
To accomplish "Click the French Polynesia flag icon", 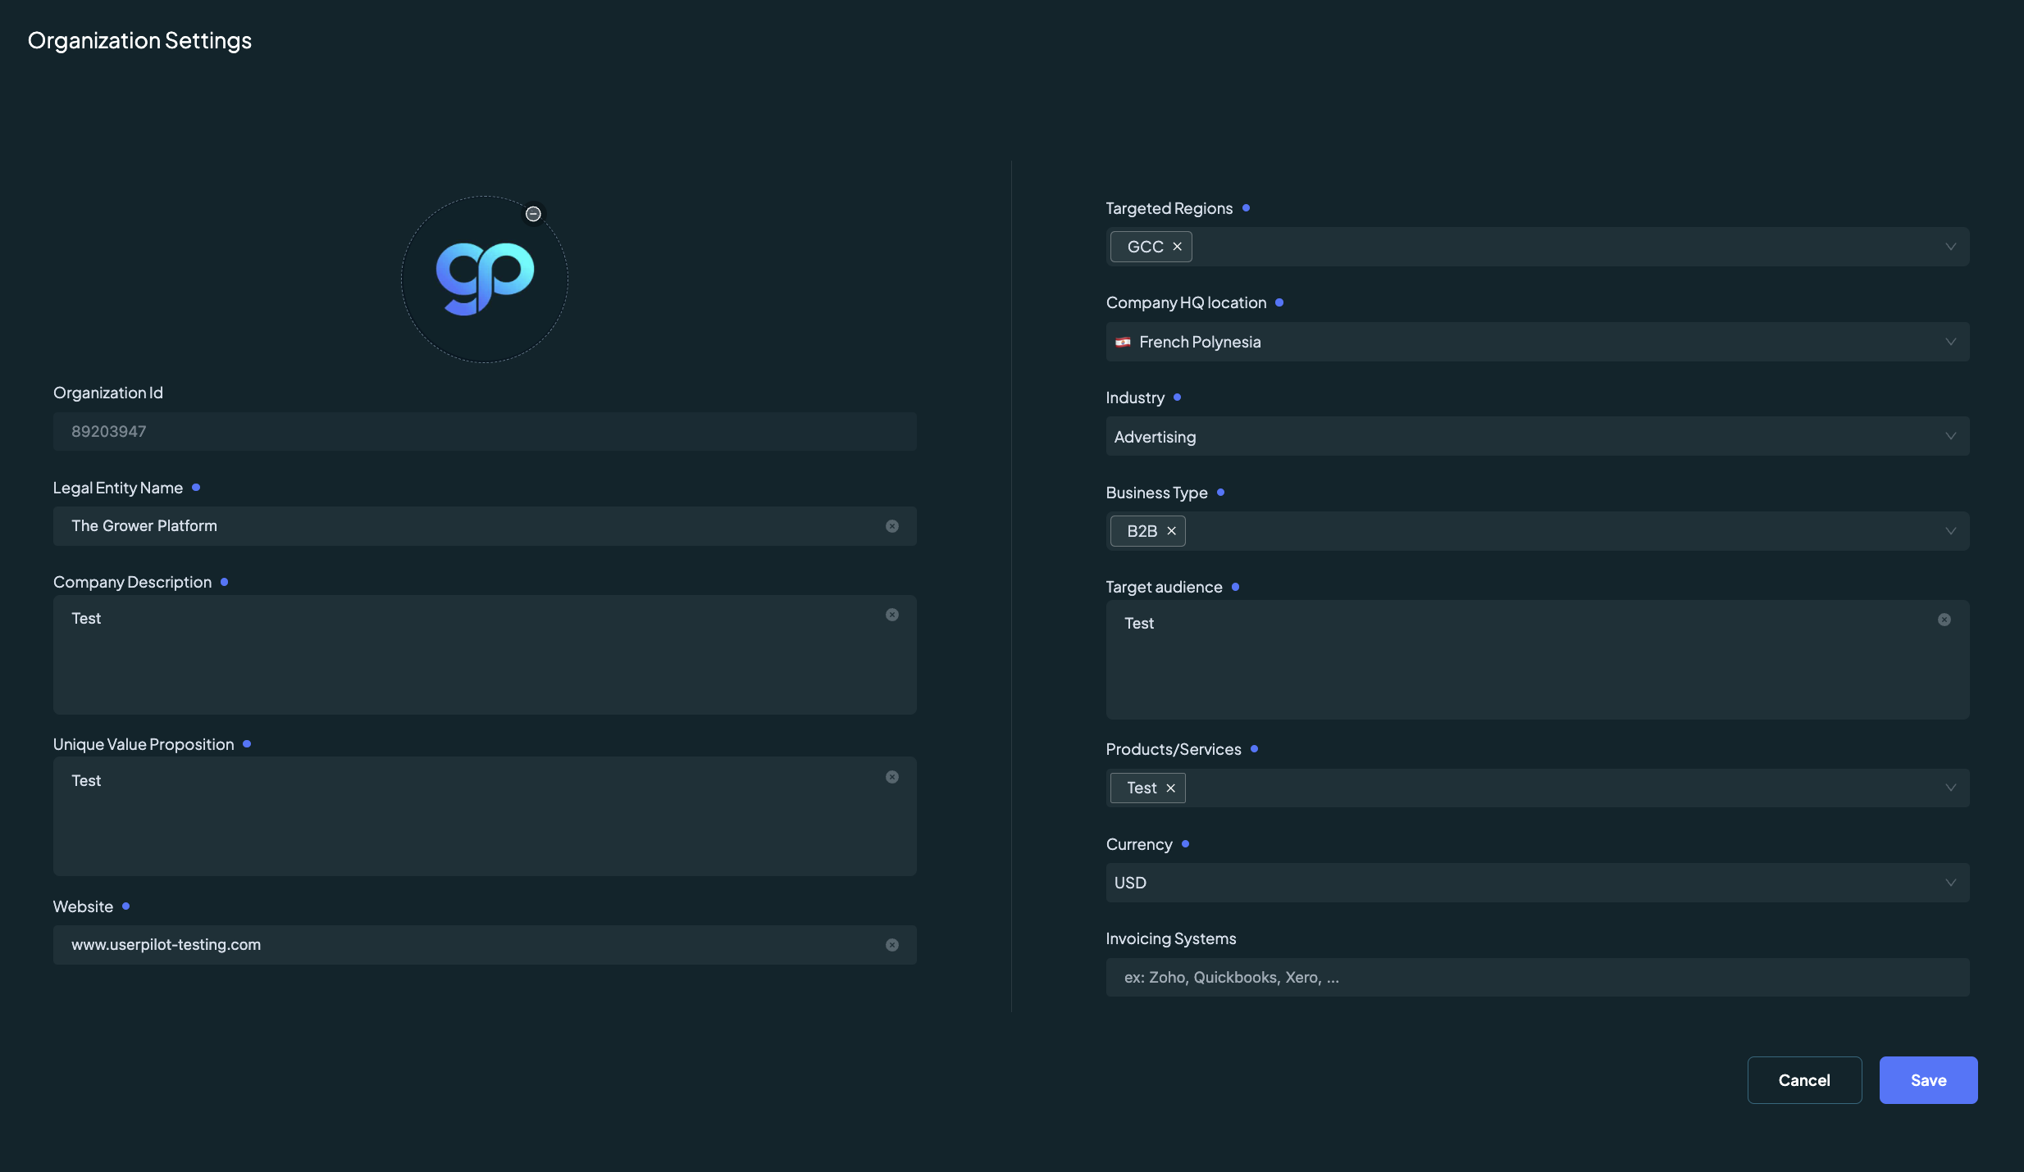I will tap(1123, 343).
